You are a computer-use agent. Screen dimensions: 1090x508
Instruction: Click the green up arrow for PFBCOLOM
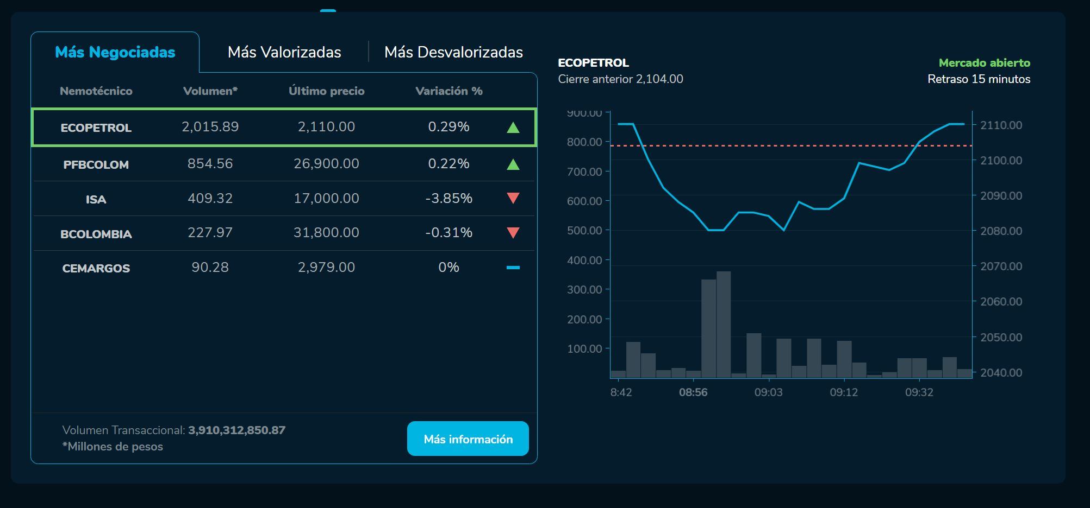coord(513,164)
